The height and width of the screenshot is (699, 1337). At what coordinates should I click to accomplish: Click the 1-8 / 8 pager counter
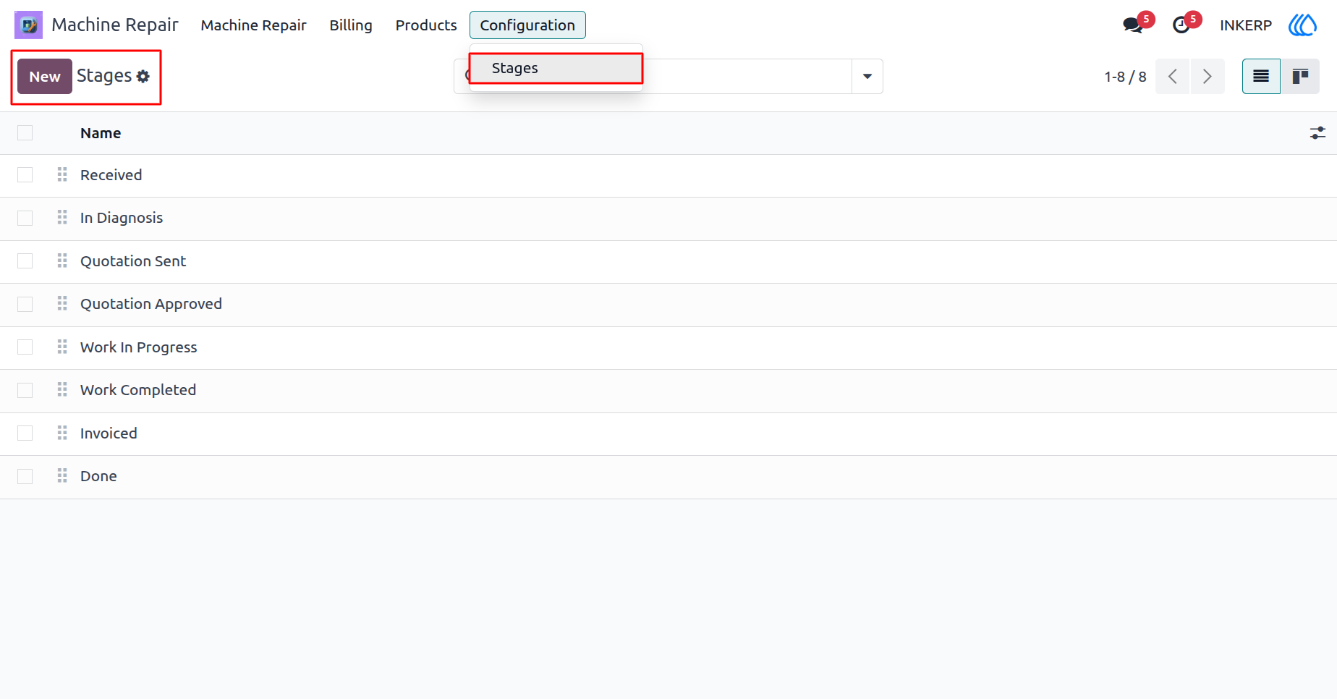coord(1125,77)
